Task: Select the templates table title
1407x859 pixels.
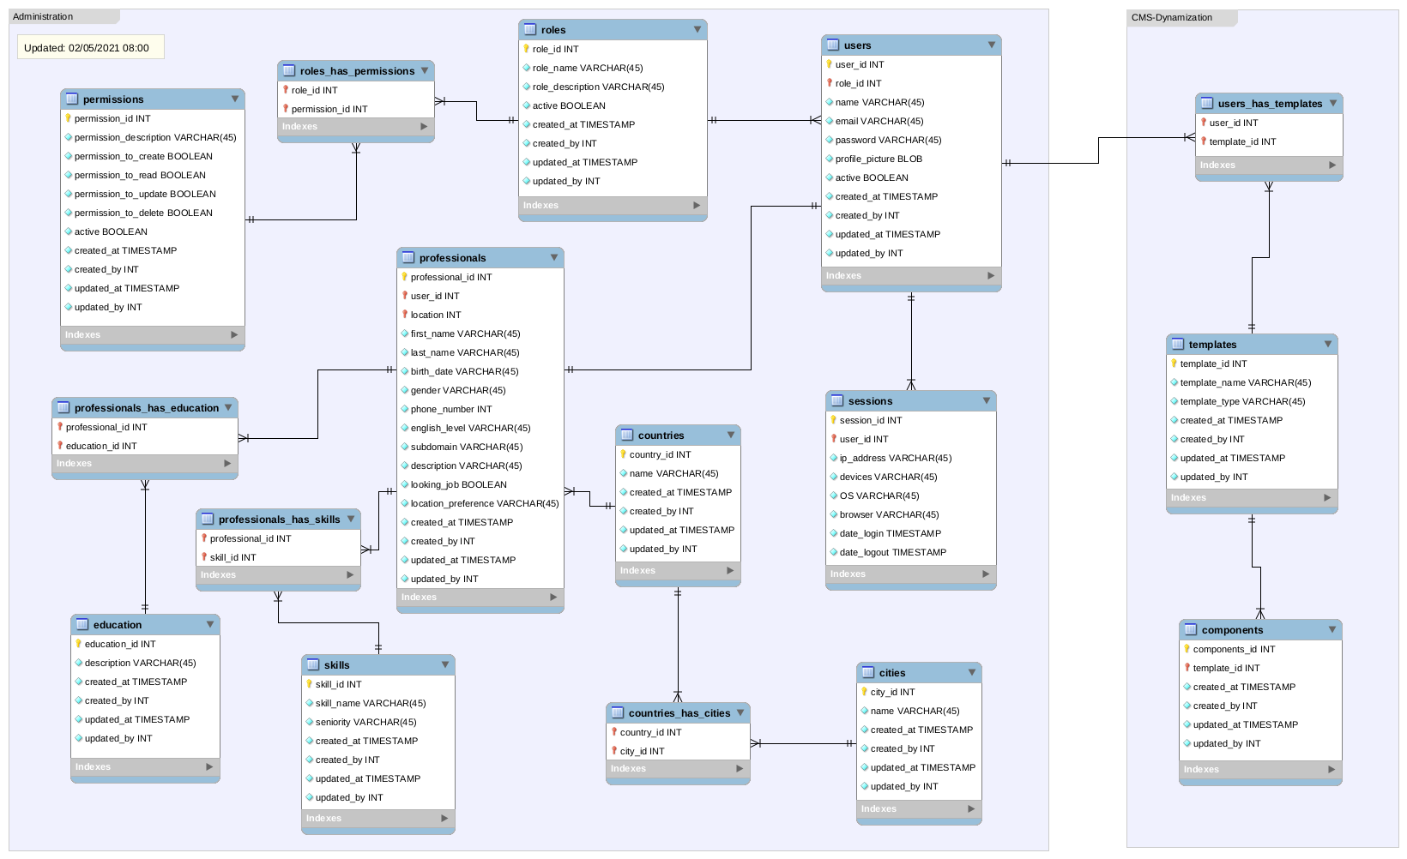Action: (x=1212, y=345)
